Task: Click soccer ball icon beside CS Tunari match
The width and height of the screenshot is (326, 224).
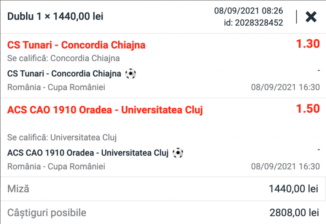Action: click(x=130, y=74)
